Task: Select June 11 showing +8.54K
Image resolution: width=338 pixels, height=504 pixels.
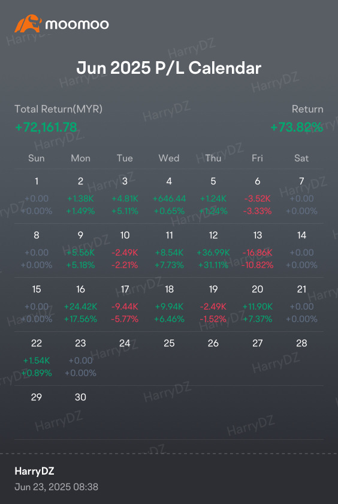Action: tap(169, 250)
